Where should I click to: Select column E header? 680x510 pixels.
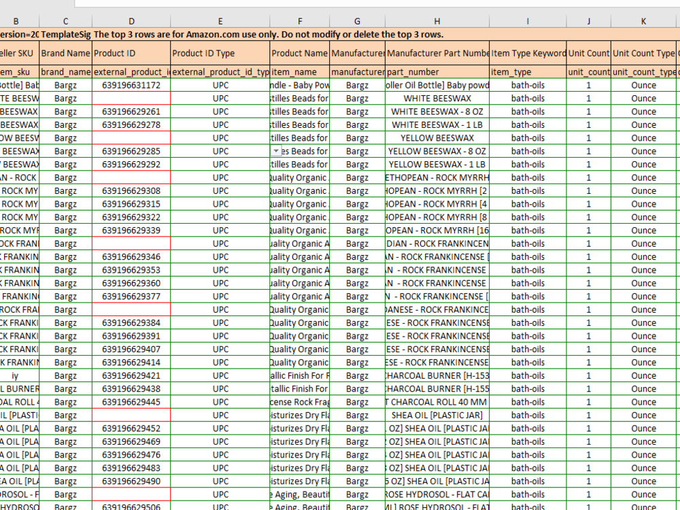point(220,21)
